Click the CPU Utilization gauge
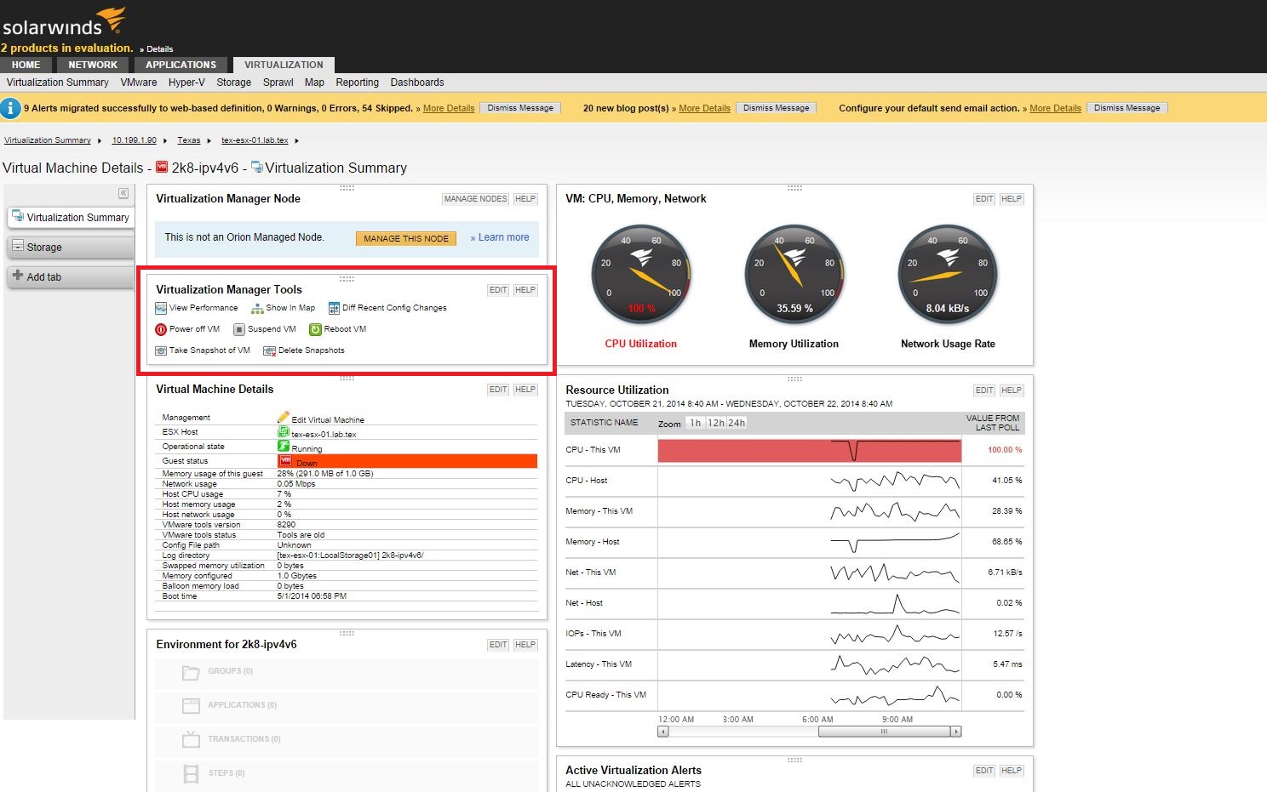Image resolution: width=1267 pixels, height=792 pixels. pyautogui.click(x=641, y=275)
